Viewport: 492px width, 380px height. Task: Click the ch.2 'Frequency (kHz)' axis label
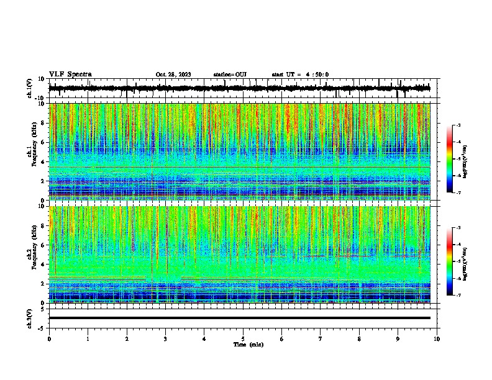click(34, 247)
